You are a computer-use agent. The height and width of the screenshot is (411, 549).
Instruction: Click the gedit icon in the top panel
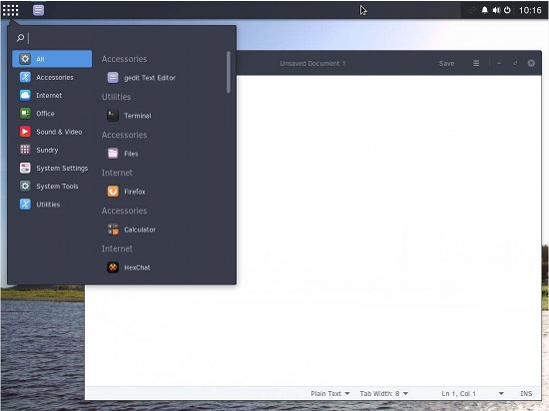click(x=39, y=10)
